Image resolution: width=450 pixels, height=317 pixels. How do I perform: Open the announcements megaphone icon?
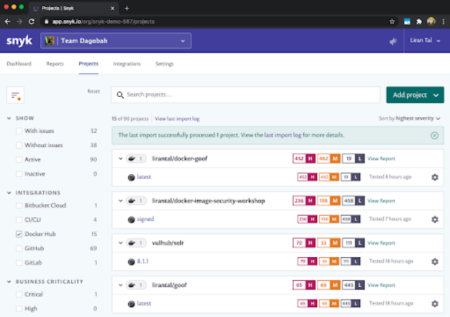click(393, 41)
